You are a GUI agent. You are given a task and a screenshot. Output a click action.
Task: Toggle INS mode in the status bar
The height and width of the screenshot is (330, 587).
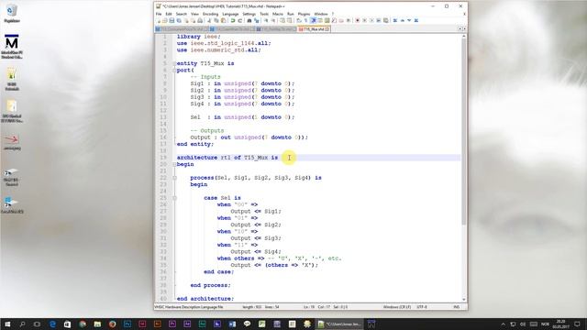pyautogui.click(x=457, y=307)
